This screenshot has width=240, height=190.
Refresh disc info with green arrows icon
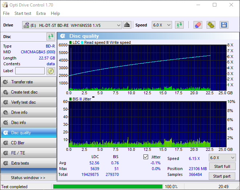tap(50, 37)
